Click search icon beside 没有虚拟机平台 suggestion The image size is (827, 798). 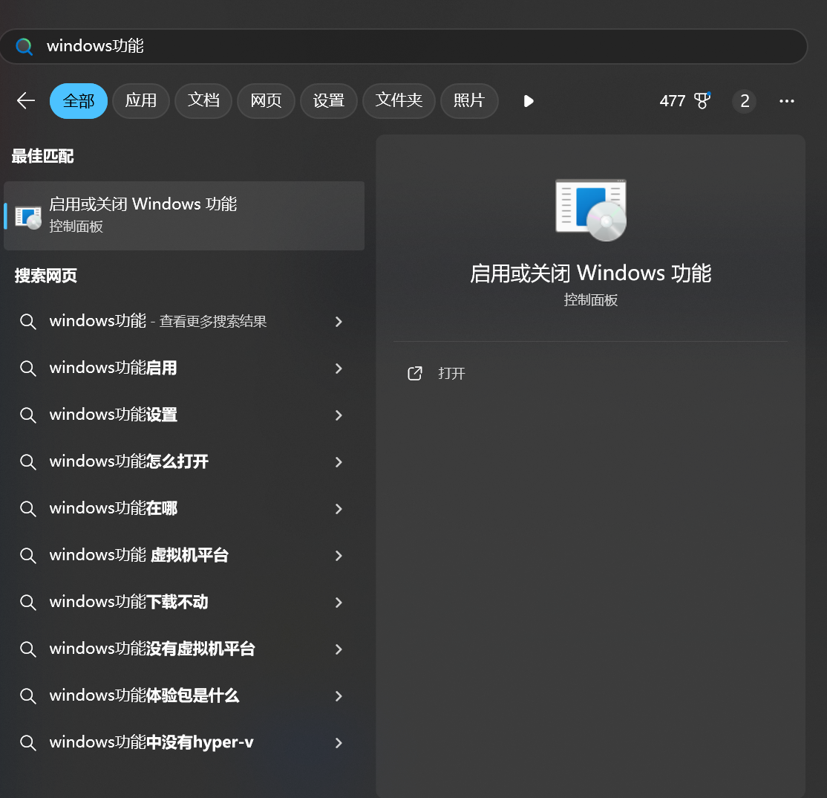point(28,649)
